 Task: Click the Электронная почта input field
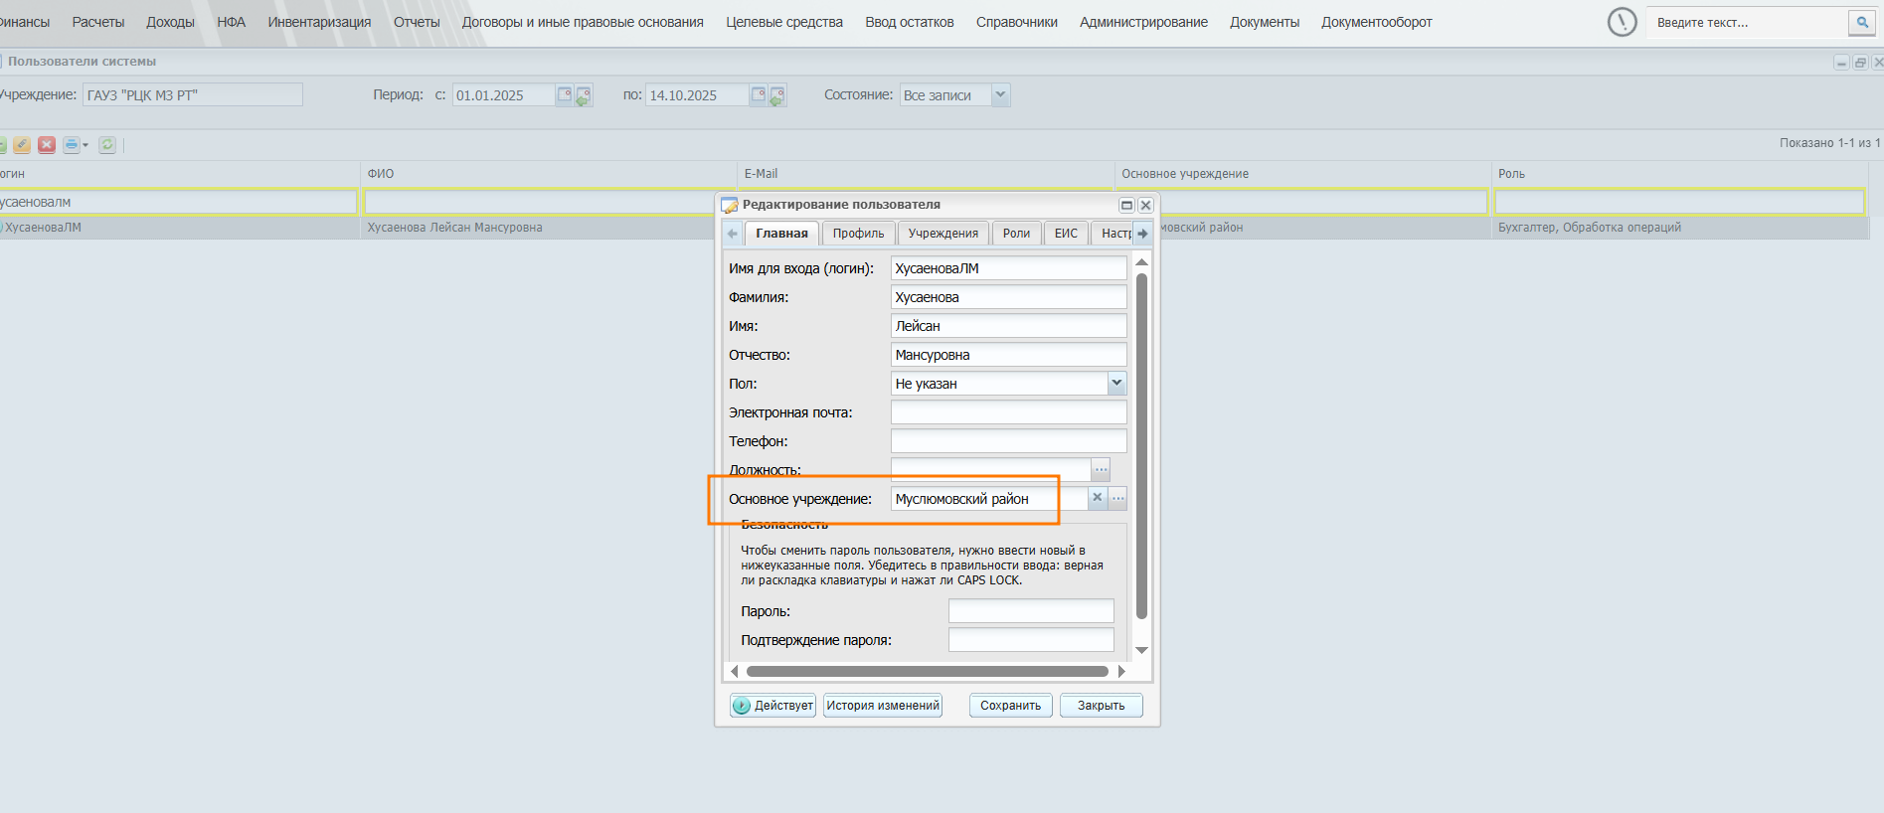tap(1008, 412)
